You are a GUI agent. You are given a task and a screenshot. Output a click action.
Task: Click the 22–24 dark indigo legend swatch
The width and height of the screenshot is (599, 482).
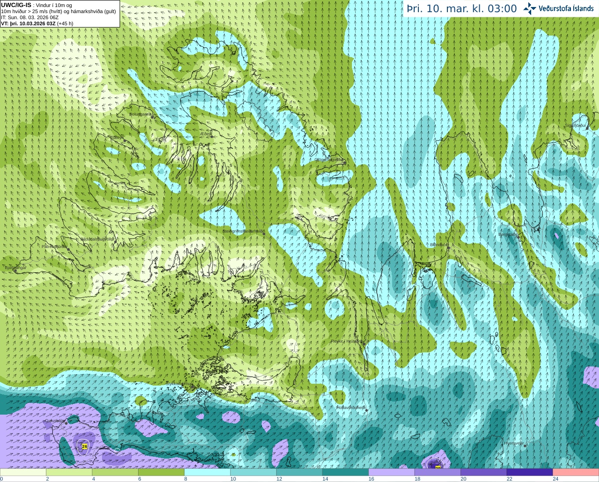click(x=530, y=472)
